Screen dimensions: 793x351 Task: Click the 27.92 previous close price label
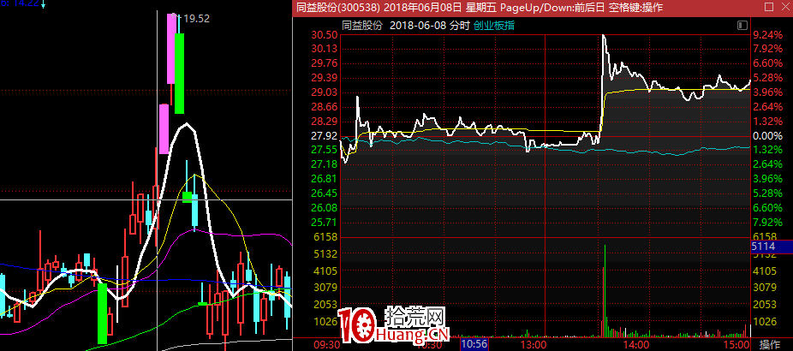pos(325,136)
